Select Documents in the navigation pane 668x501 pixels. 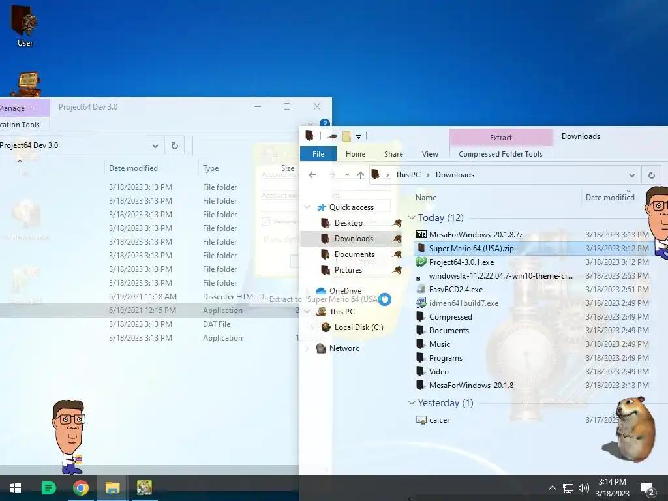[x=354, y=254]
